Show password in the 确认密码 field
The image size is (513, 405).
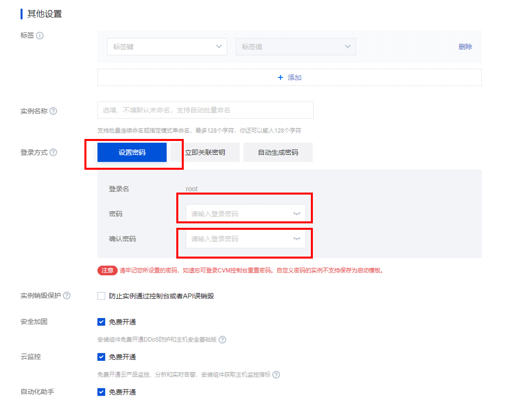click(296, 239)
